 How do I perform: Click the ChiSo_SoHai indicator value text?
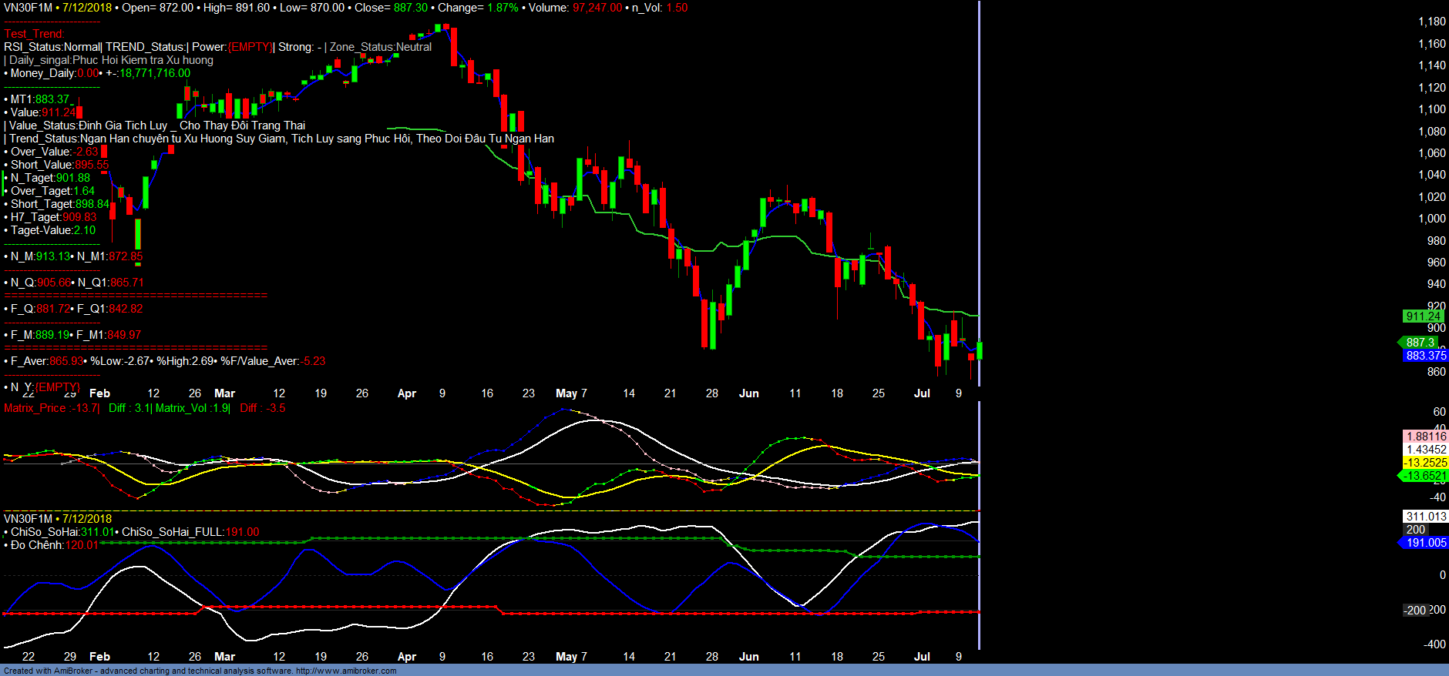point(62,532)
